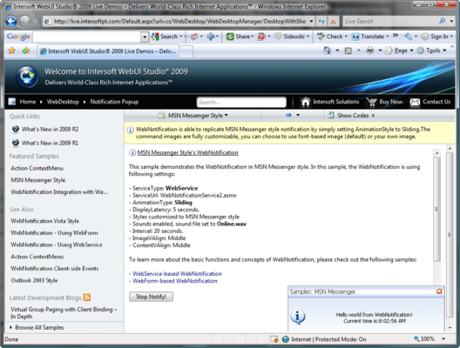Follow WebService-based WebNotification link
The height and width of the screenshot is (348, 460).
pyautogui.click(x=177, y=273)
